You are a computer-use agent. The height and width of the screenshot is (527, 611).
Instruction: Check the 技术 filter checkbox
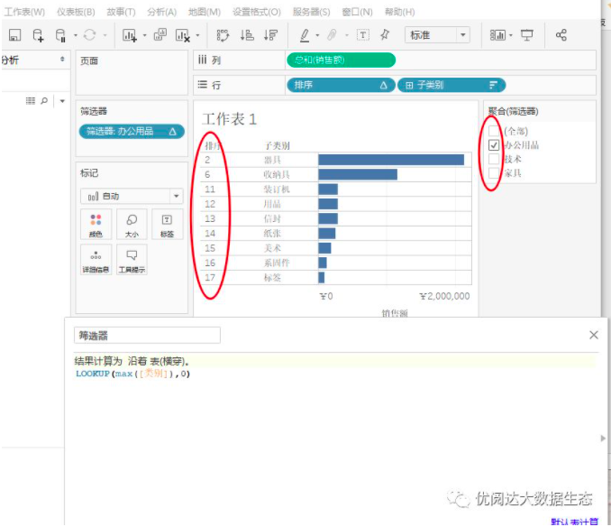click(x=494, y=158)
